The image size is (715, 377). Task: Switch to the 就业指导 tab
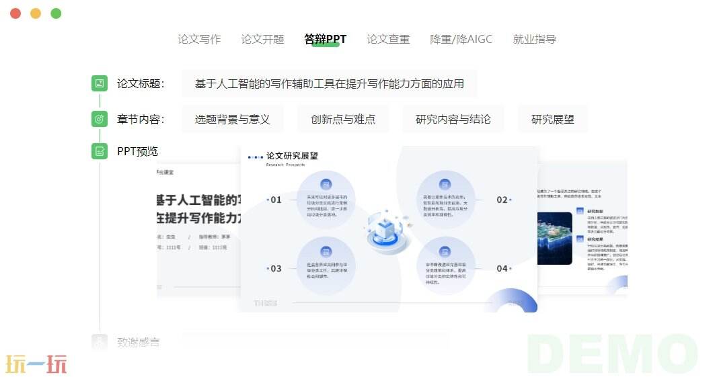point(535,39)
